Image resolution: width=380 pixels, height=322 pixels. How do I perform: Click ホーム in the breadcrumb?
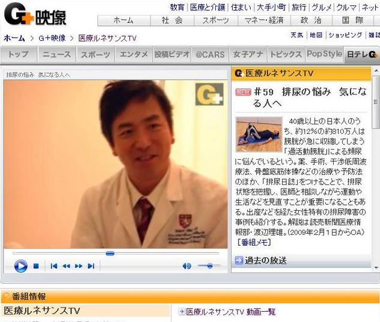[x=14, y=38]
